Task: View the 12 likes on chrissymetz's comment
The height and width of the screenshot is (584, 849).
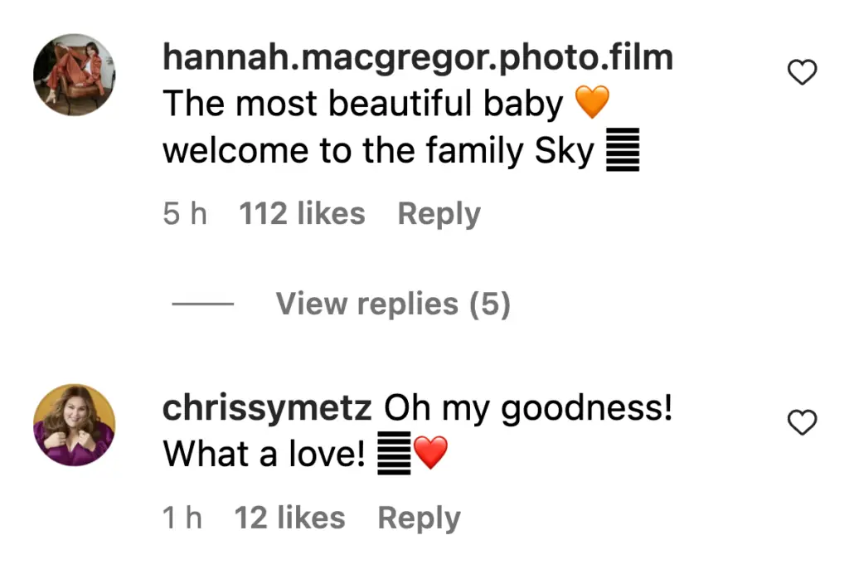Action: click(x=289, y=518)
